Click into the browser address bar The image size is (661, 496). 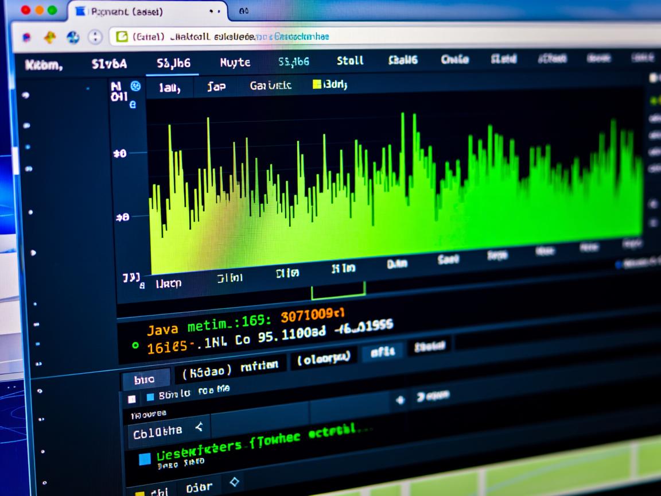point(344,37)
